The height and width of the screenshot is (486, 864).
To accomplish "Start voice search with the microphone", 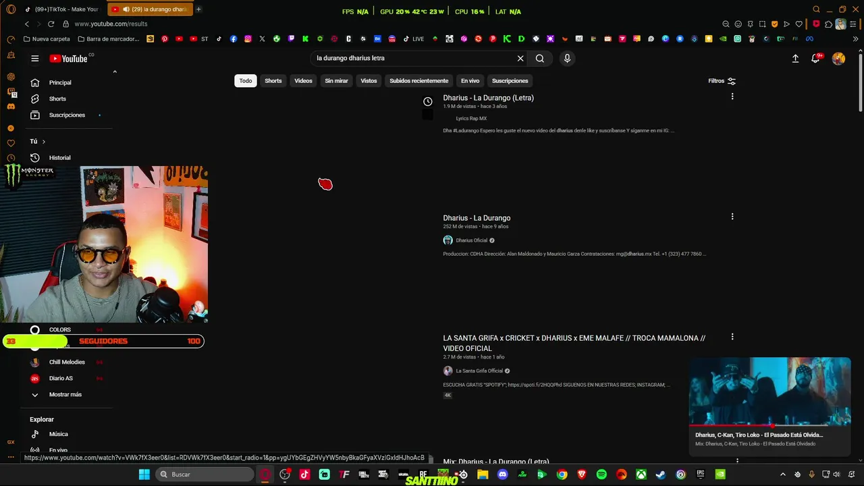I will click(567, 59).
